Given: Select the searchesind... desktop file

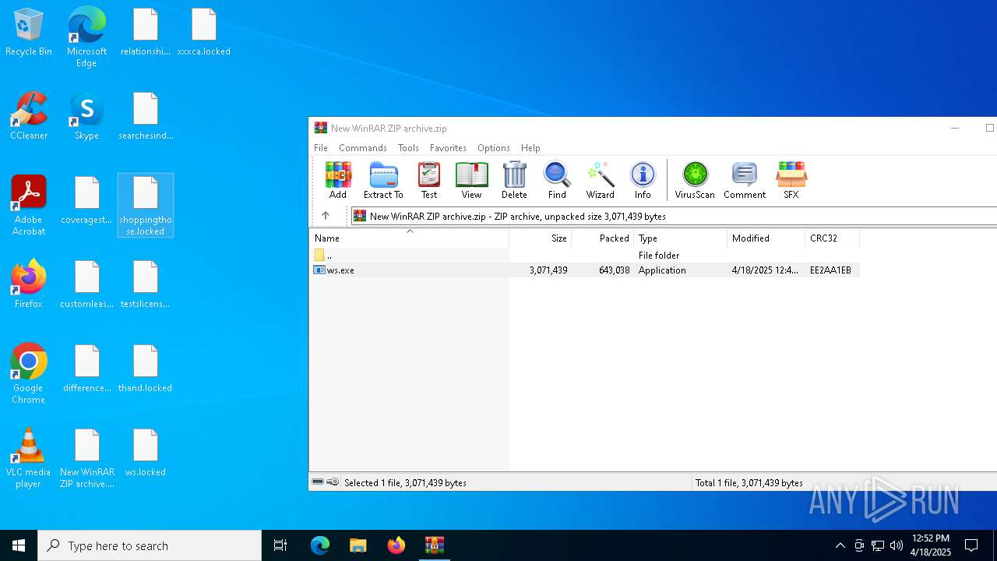Looking at the screenshot, I should (x=146, y=116).
